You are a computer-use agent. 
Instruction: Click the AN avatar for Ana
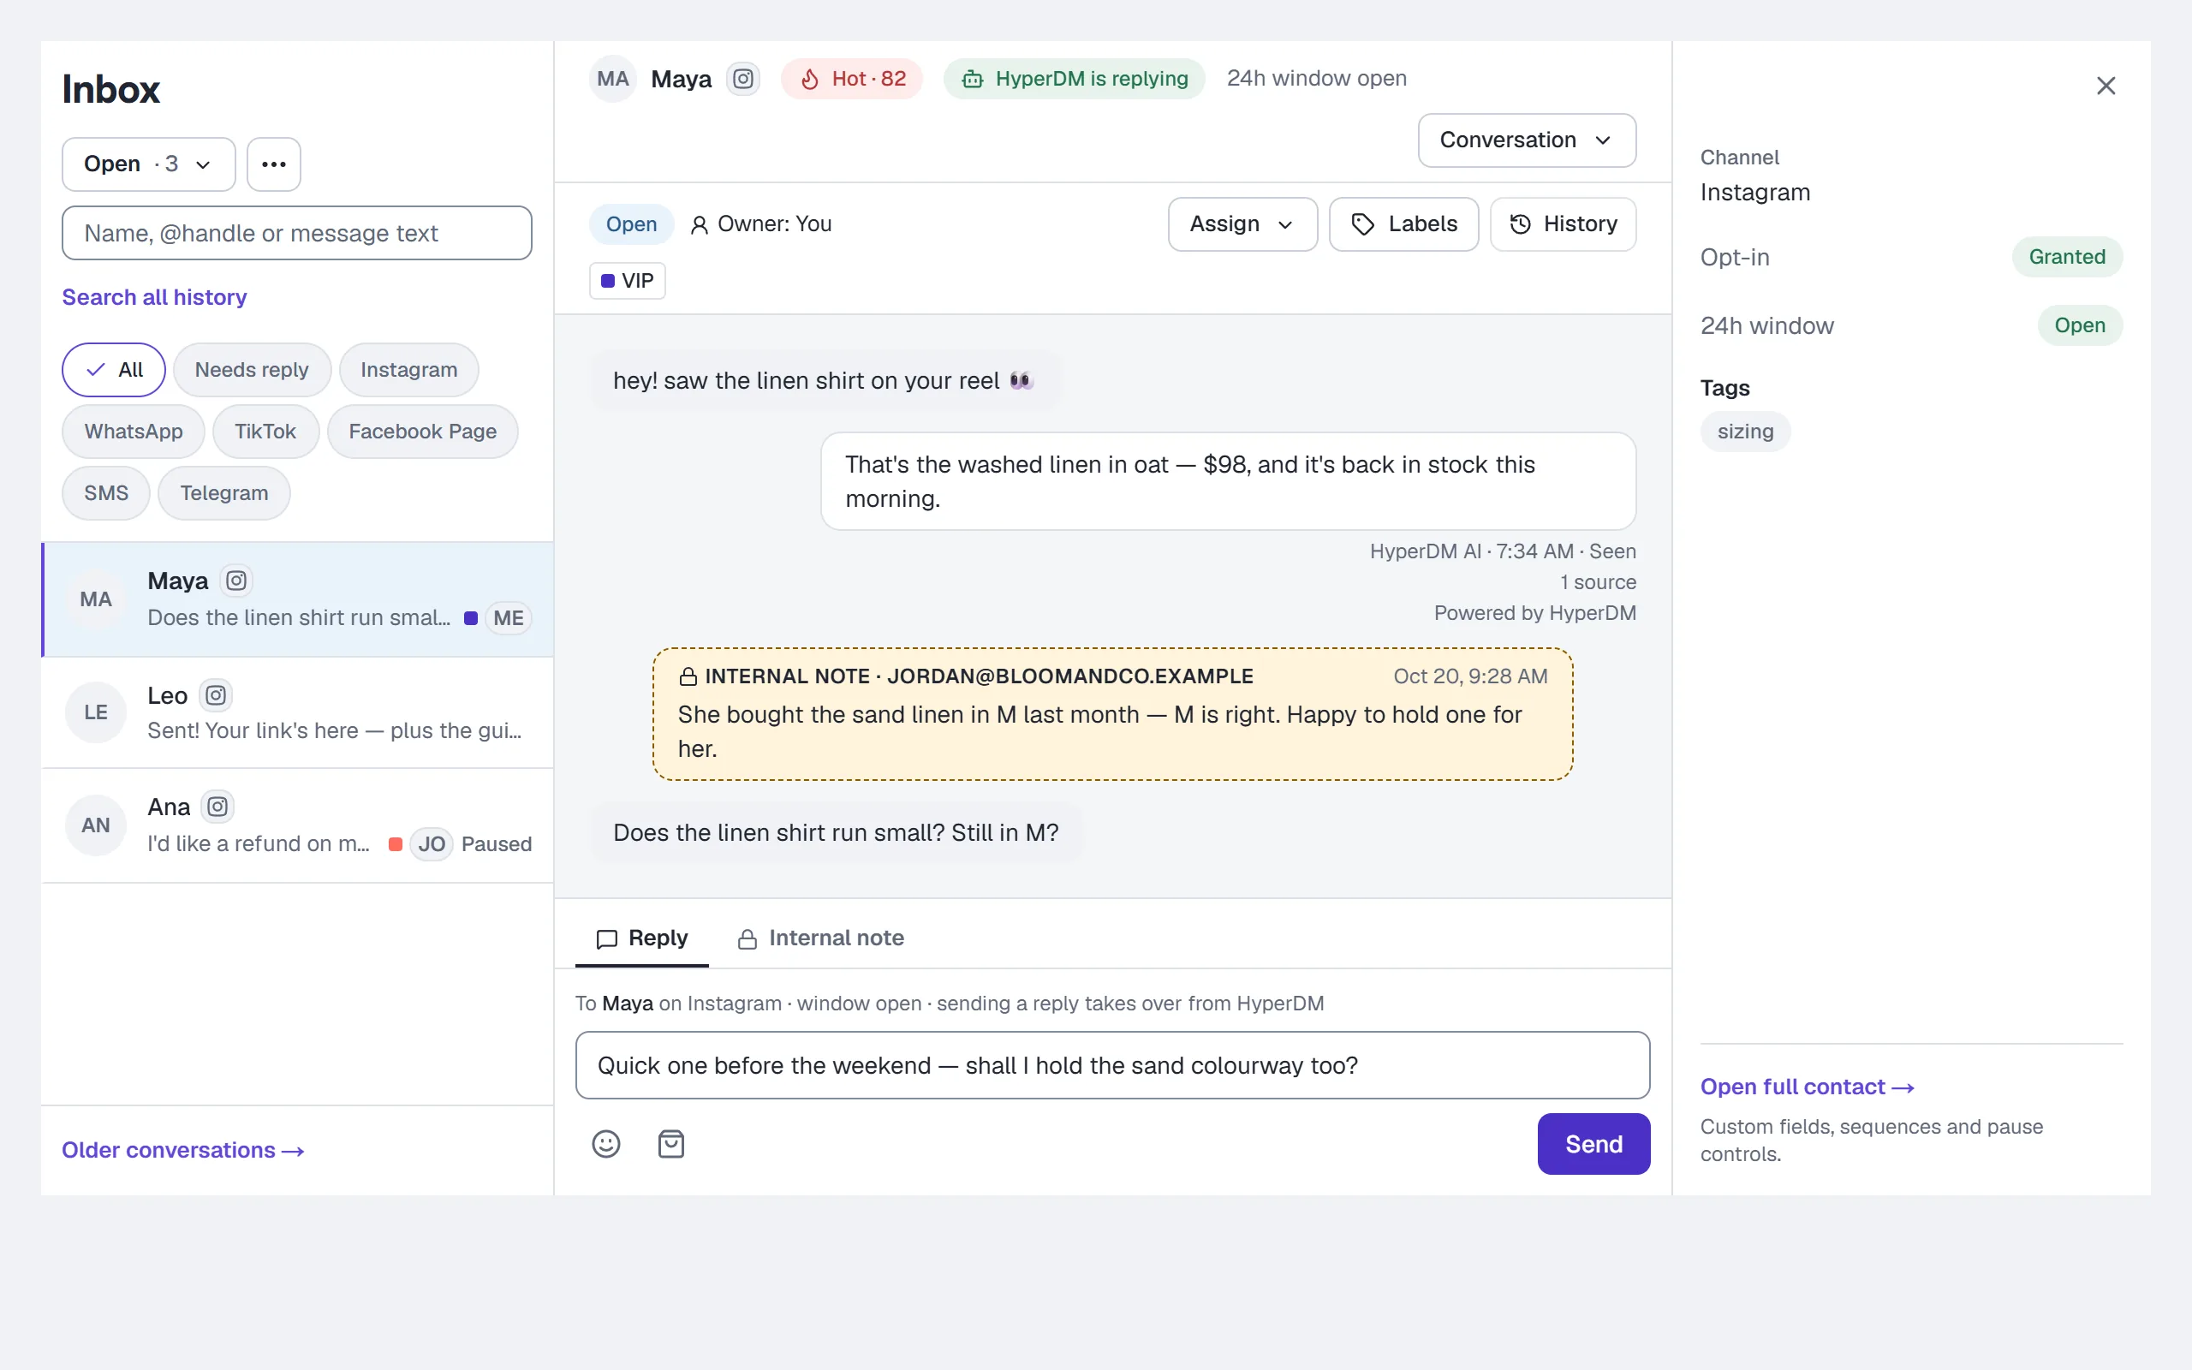point(96,825)
